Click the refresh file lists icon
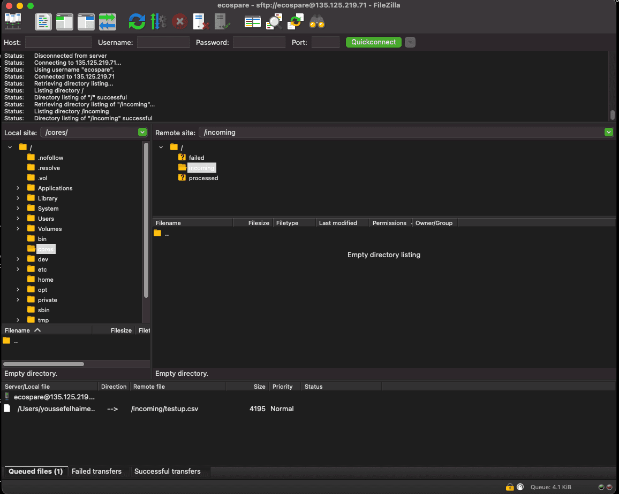The image size is (619, 494). tap(137, 22)
